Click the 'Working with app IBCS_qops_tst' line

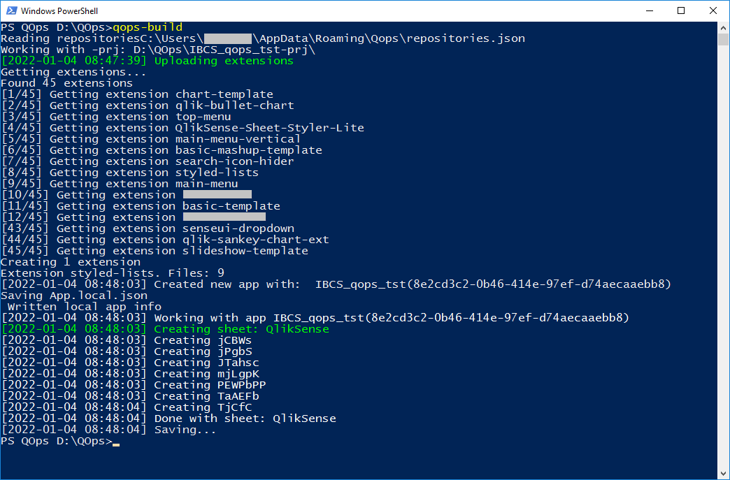click(x=315, y=317)
